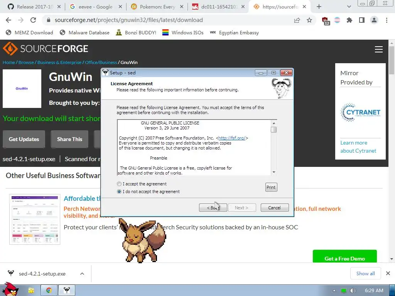Expand the sed-4.2.1-setup.exe download options chevron
This screenshot has width=395, height=296.
(82, 274)
